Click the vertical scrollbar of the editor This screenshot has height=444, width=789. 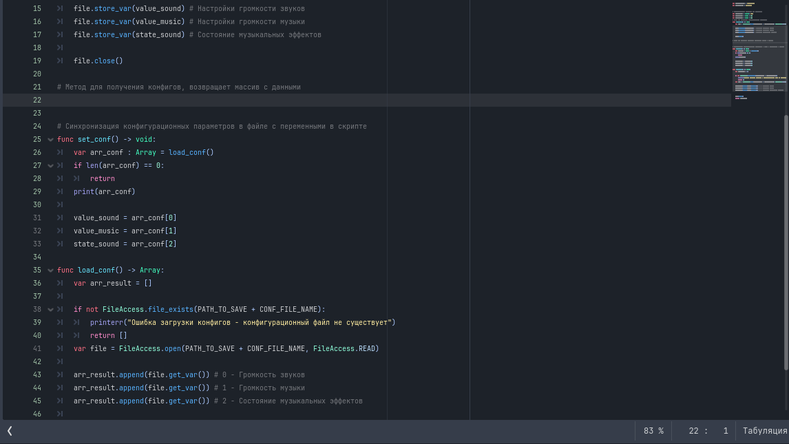click(x=786, y=243)
